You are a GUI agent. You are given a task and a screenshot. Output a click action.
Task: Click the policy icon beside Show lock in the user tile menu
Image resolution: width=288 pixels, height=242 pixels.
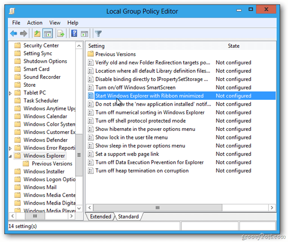coord(90,137)
